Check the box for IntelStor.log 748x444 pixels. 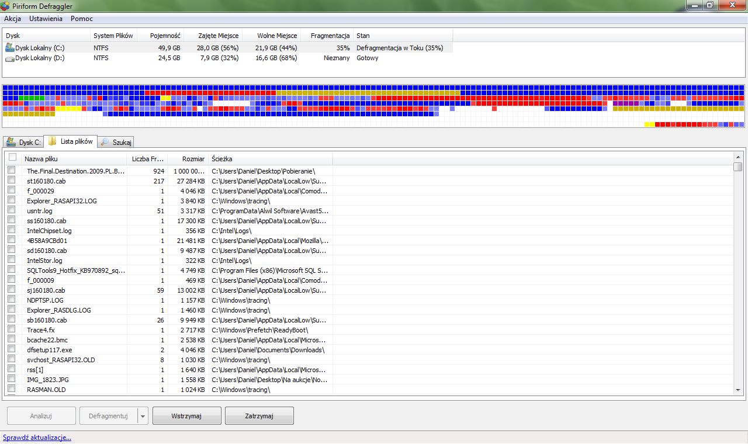pyautogui.click(x=11, y=259)
